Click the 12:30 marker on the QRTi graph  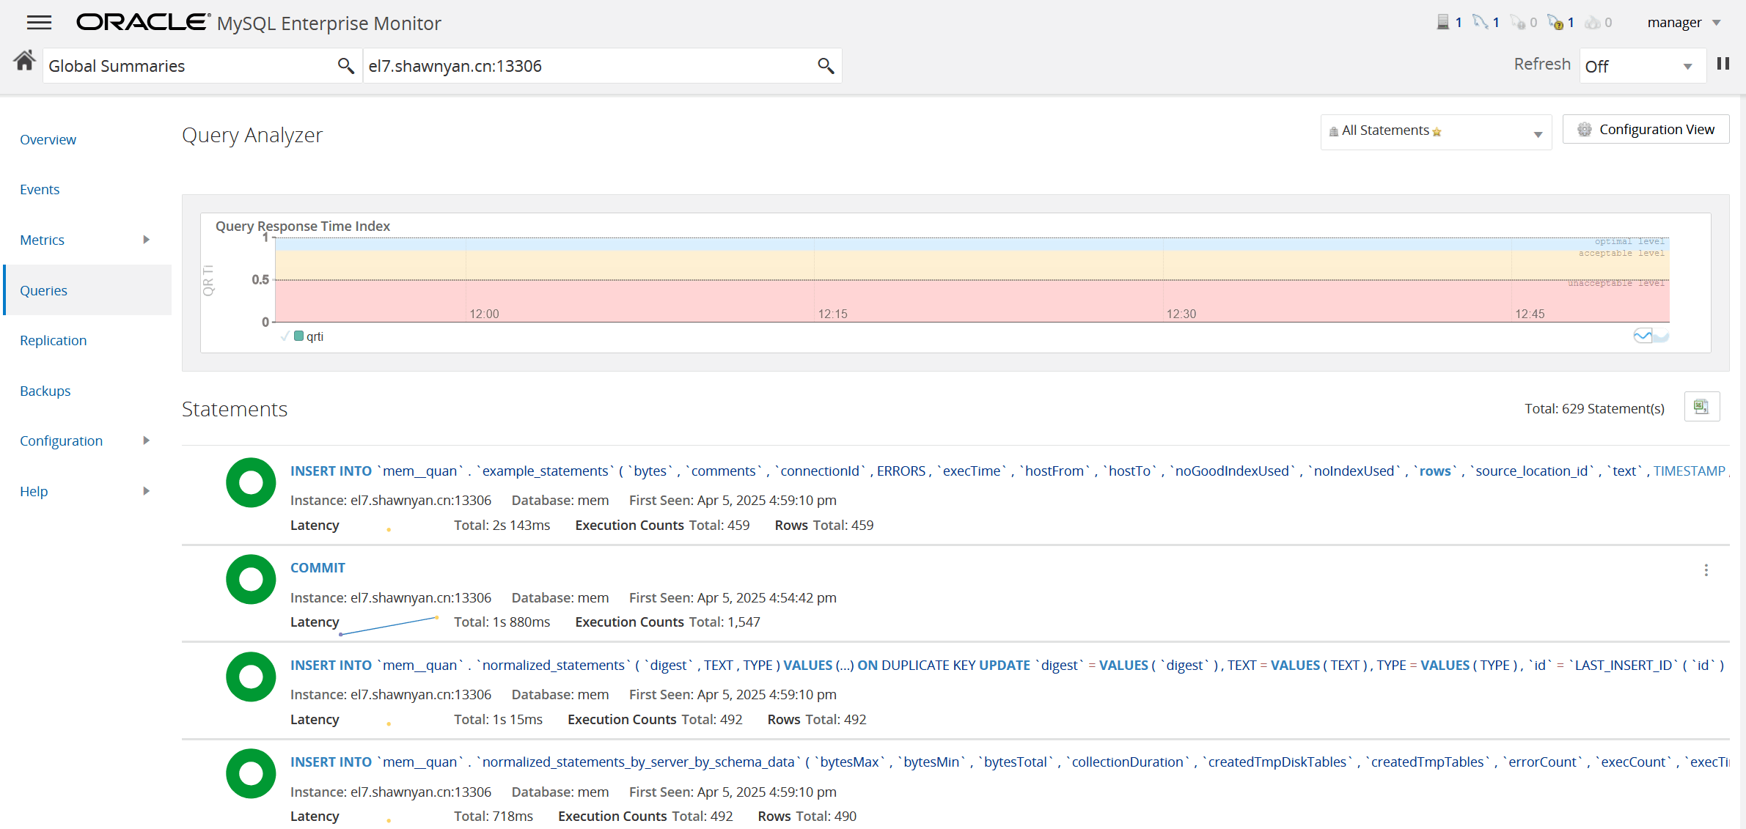tap(1181, 314)
